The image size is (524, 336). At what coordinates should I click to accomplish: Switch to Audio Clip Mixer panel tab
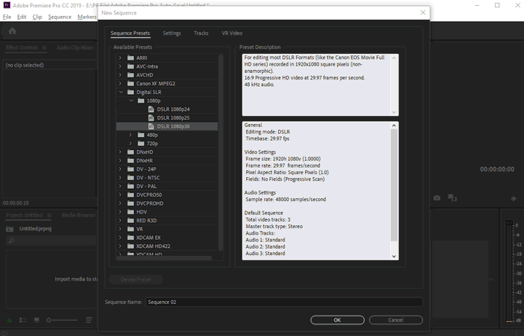click(x=76, y=47)
